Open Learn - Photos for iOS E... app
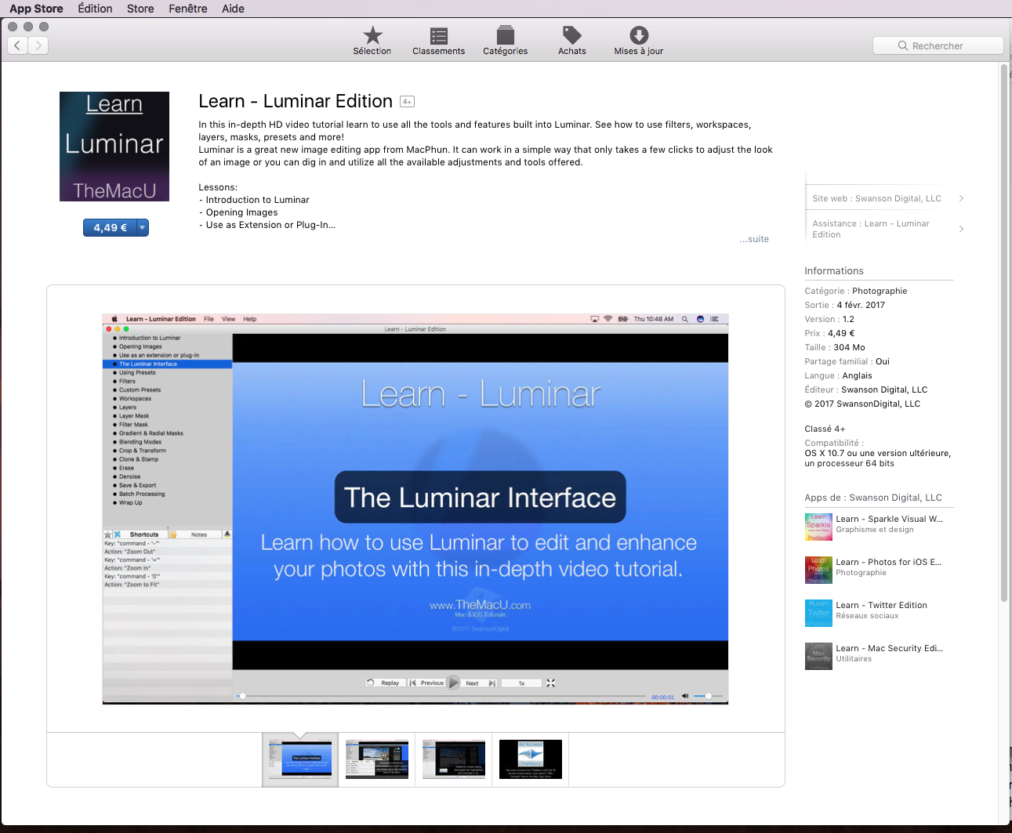This screenshot has width=1012, height=833. [x=888, y=562]
